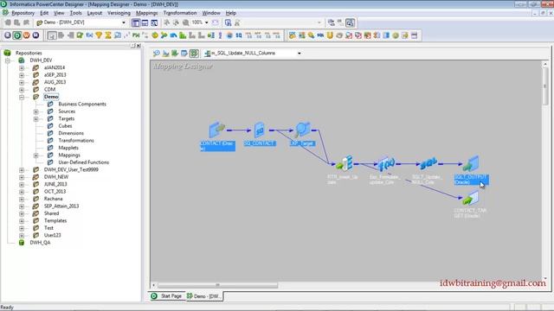
Task: Toggle the Navigator window view button
Action: click(136, 22)
